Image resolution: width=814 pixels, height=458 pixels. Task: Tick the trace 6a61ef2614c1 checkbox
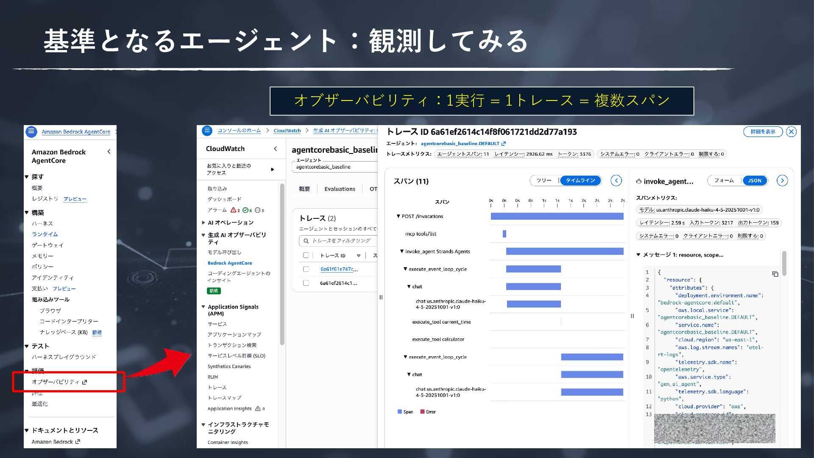click(306, 283)
